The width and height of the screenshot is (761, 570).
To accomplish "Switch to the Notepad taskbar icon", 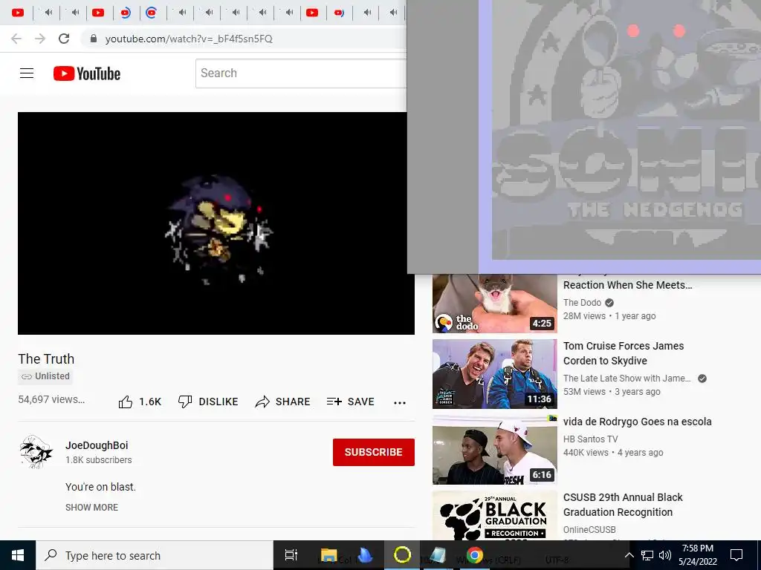I will pos(438,555).
